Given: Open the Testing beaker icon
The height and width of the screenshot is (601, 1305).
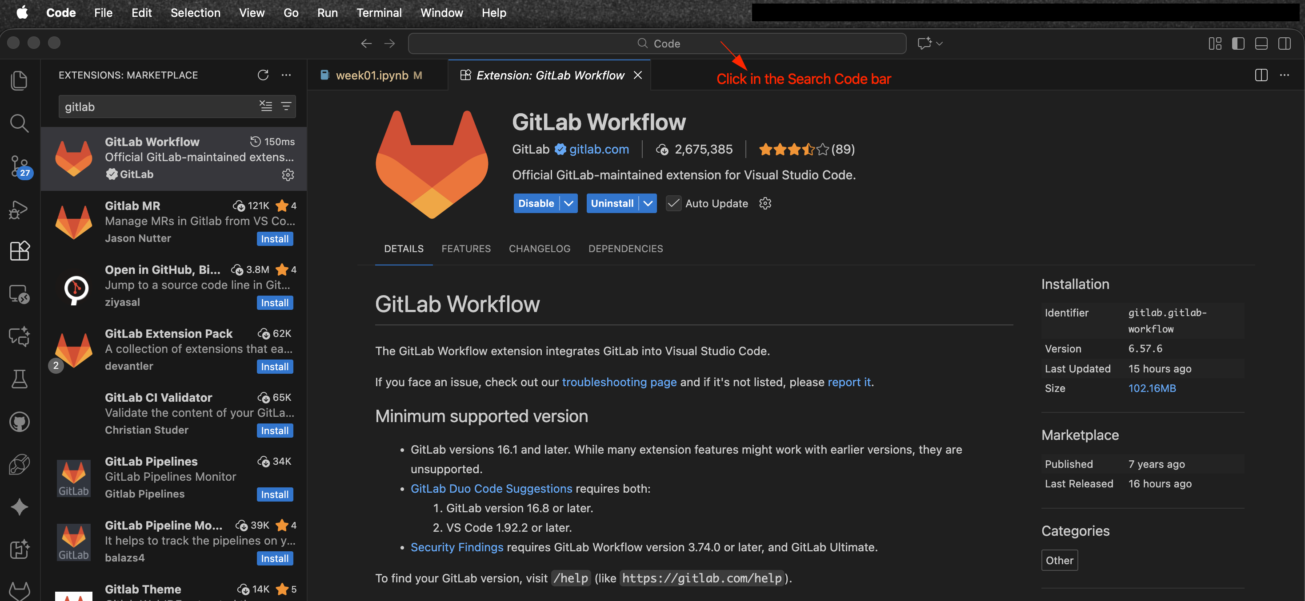Looking at the screenshot, I should point(19,379).
